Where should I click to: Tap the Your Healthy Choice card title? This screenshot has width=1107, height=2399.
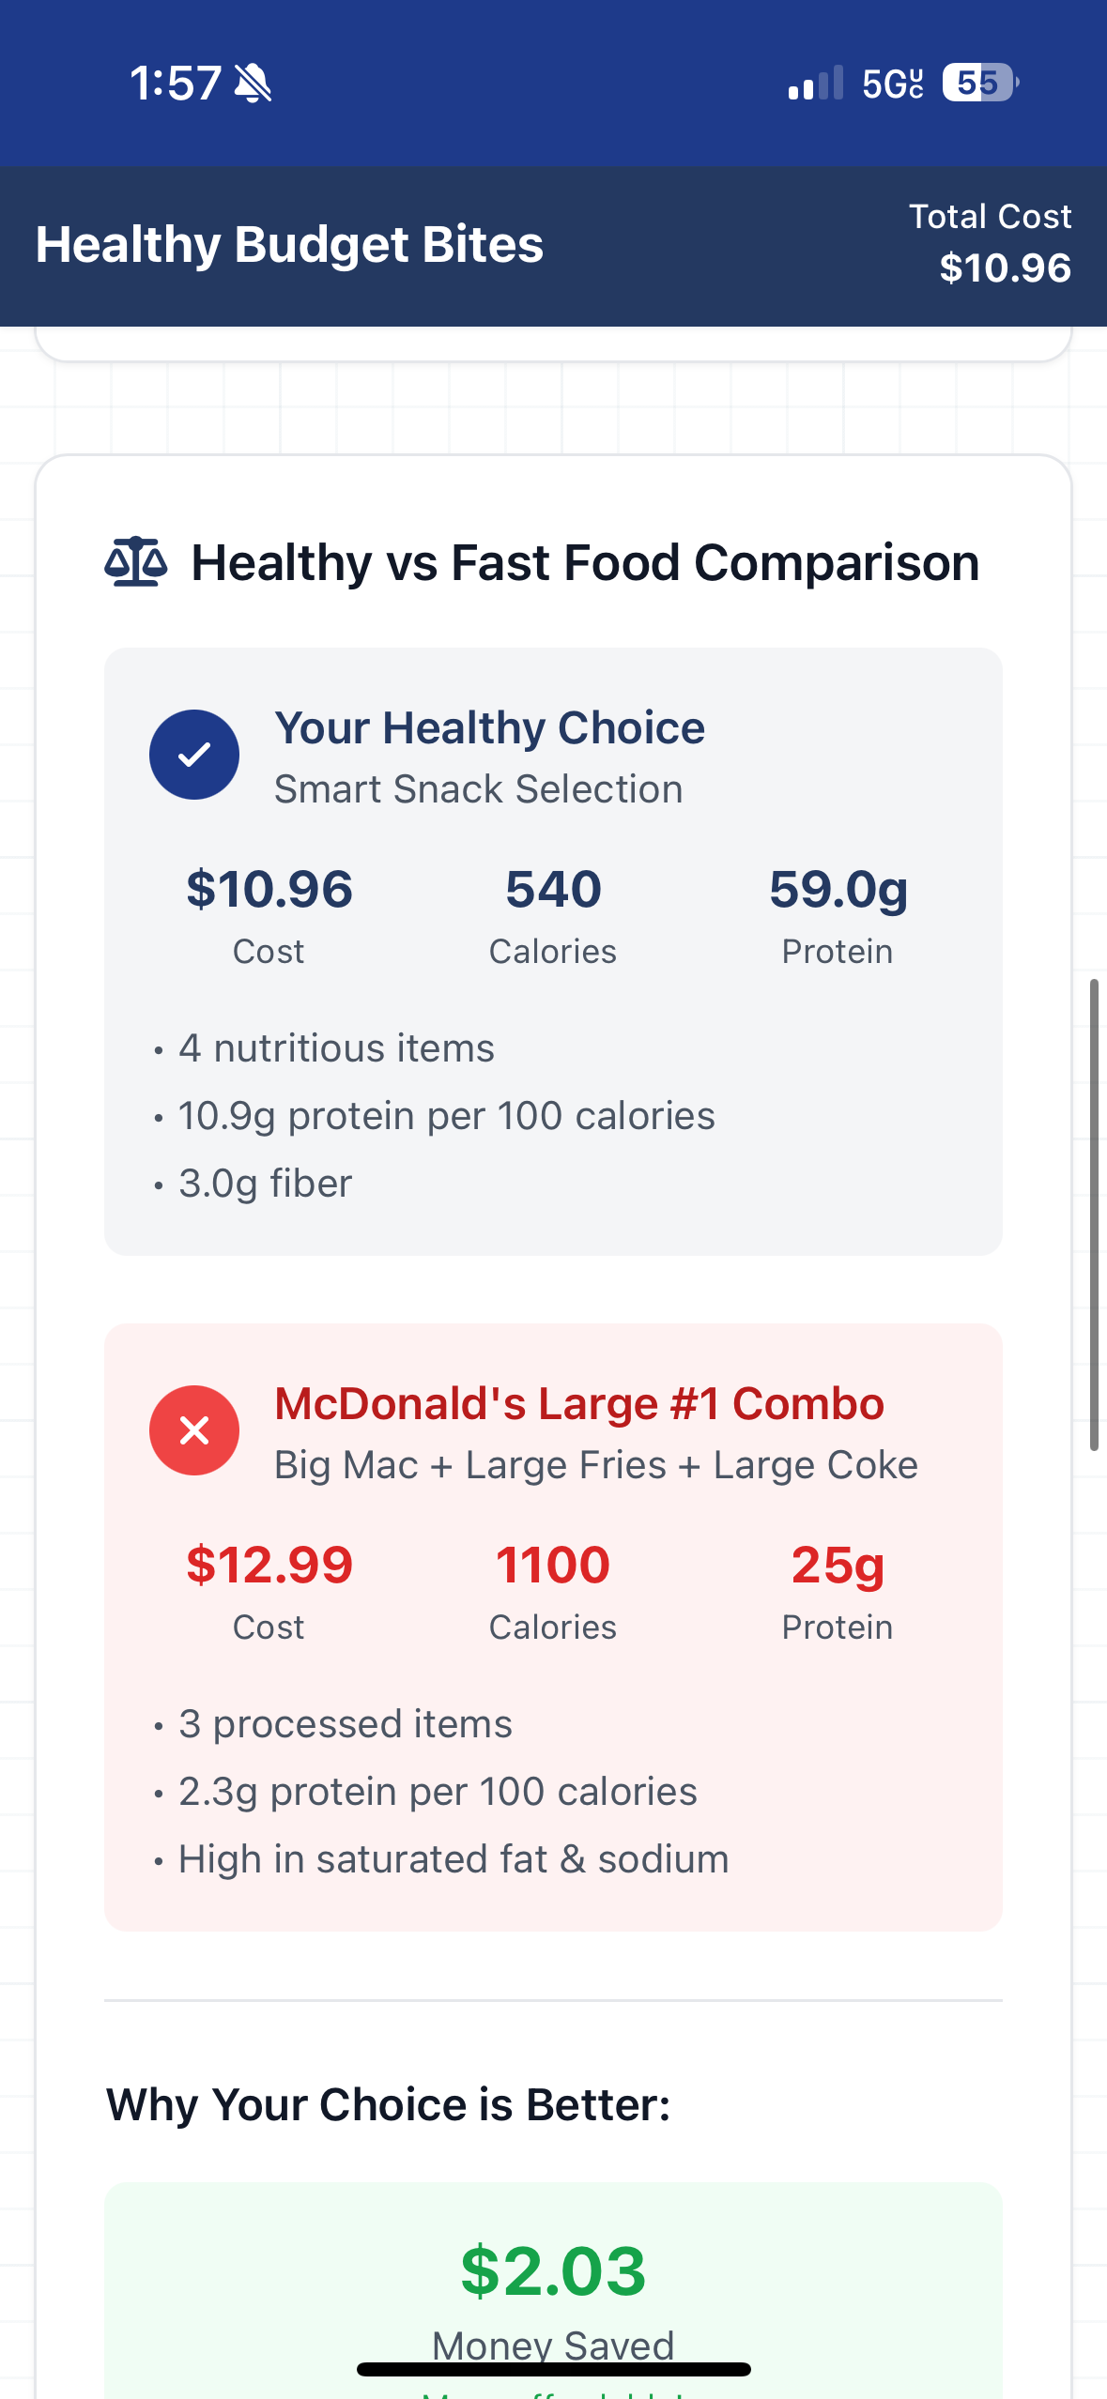point(489,728)
